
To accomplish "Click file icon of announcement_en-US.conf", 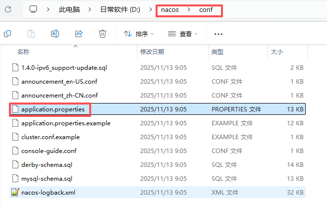I will click(15, 82).
